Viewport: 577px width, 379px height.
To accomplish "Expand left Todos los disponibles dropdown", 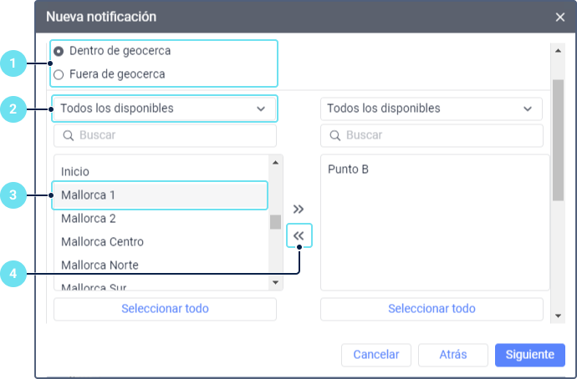I will [164, 109].
